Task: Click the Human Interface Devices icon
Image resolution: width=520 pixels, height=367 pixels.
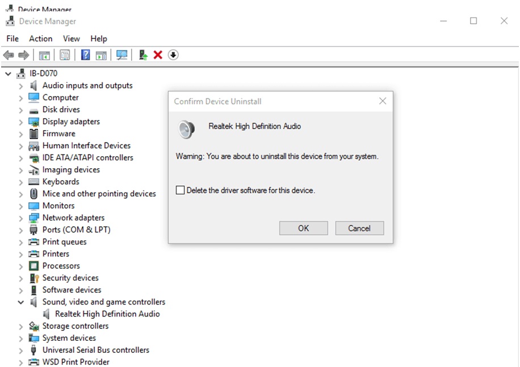Action: [33, 146]
